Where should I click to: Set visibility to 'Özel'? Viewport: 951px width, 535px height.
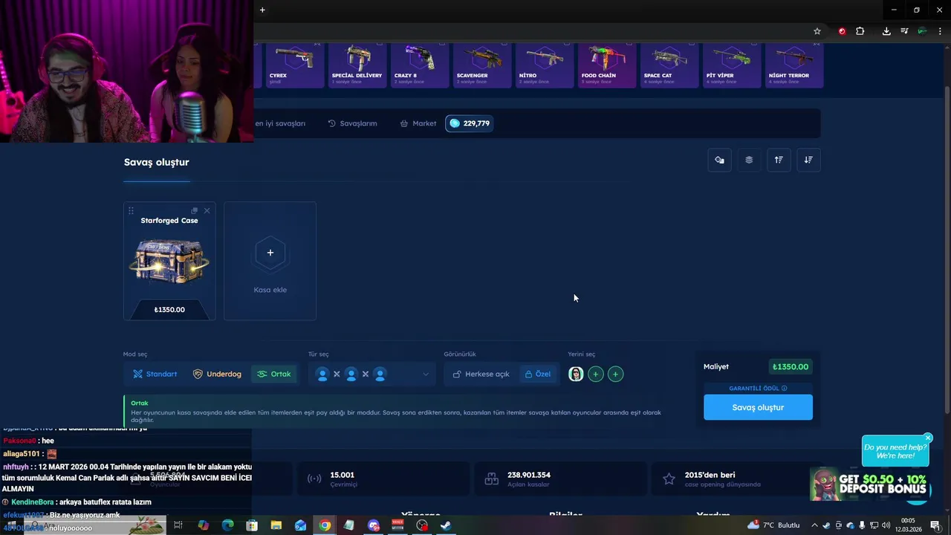point(537,374)
